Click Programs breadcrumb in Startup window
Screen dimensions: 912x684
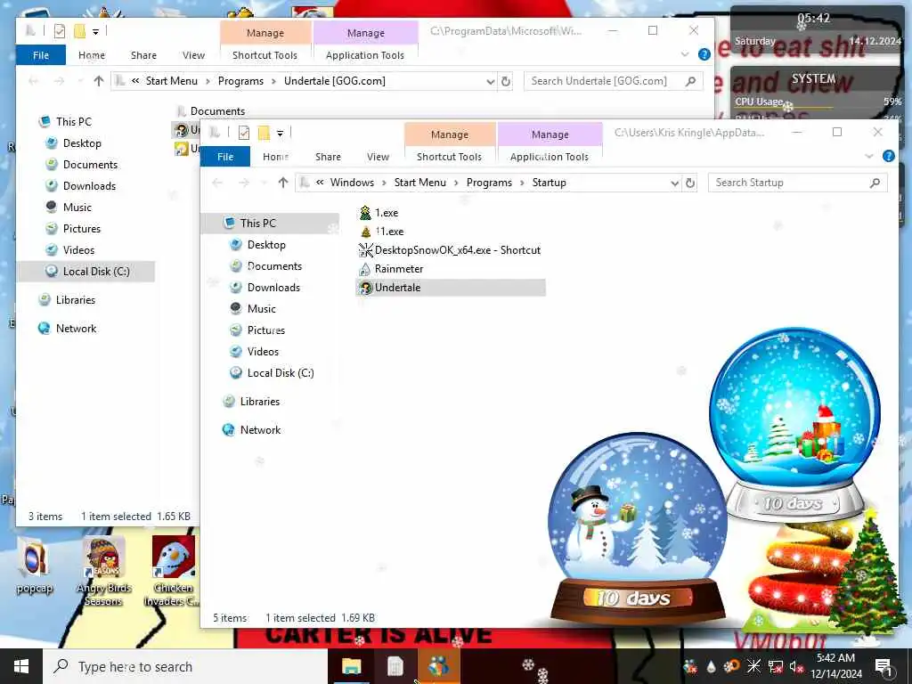(x=489, y=183)
